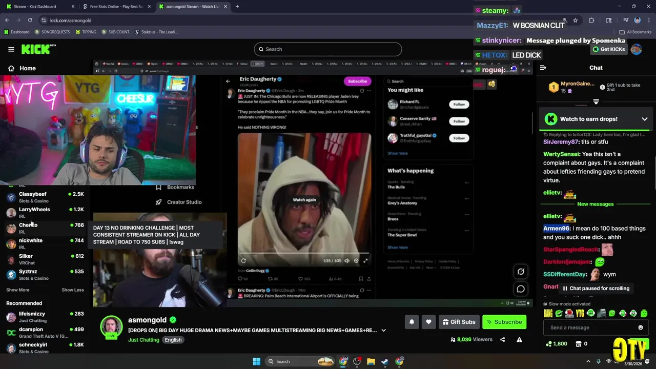Open the Dashboard bookmark
Viewport: 656px width, 369px height.
16,32
